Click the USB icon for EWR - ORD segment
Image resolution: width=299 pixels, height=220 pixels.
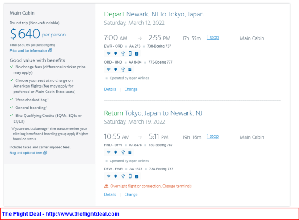[x=122, y=53]
